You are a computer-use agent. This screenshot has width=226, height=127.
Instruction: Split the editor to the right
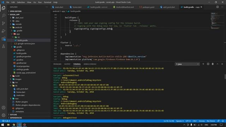(218, 7)
